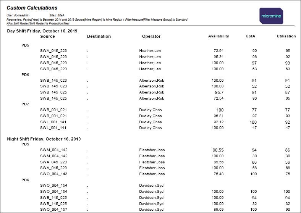The width and height of the screenshot is (301, 213).
Task: Click the Source column header
Action: coord(47,37)
